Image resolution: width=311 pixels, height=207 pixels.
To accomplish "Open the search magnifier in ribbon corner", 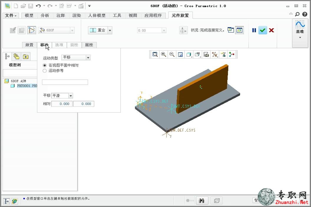I will point(297,14).
